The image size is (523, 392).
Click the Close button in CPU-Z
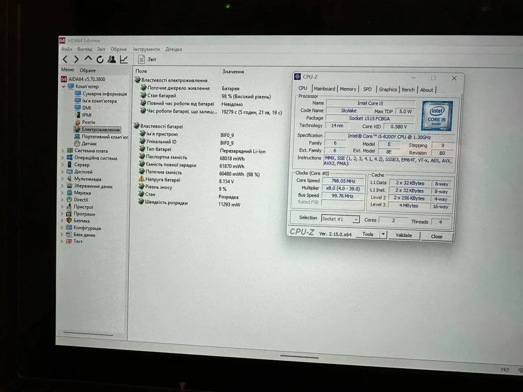point(436,237)
